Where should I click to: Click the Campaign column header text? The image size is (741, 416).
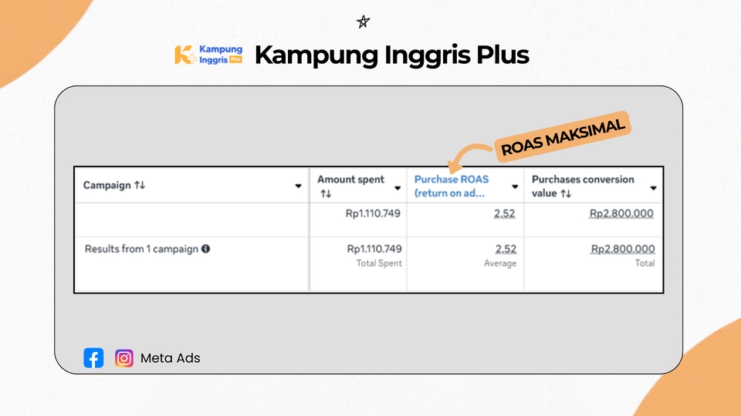(x=107, y=185)
